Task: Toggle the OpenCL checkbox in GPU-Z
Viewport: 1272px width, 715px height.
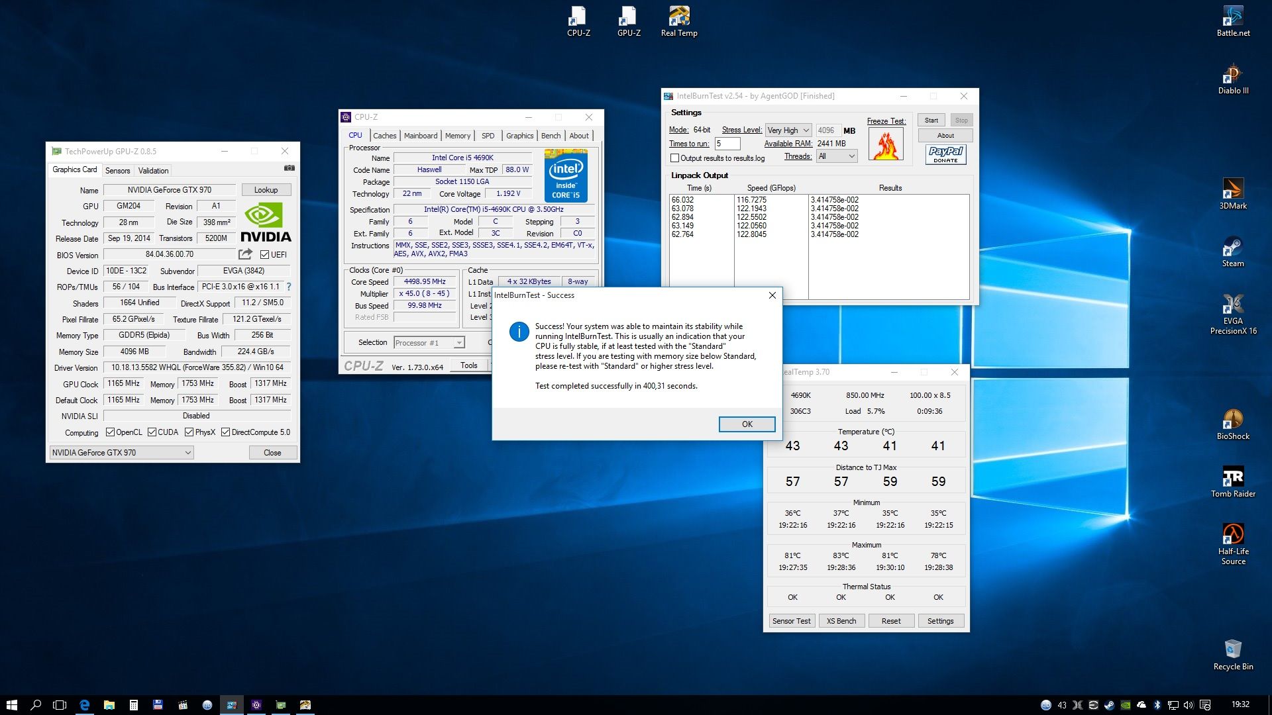Action: pos(110,432)
